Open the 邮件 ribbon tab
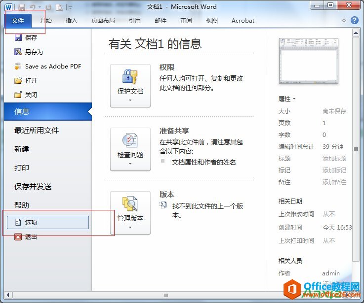Image resolution: width=364 pixels, height=303 pixels. [161, 21]
